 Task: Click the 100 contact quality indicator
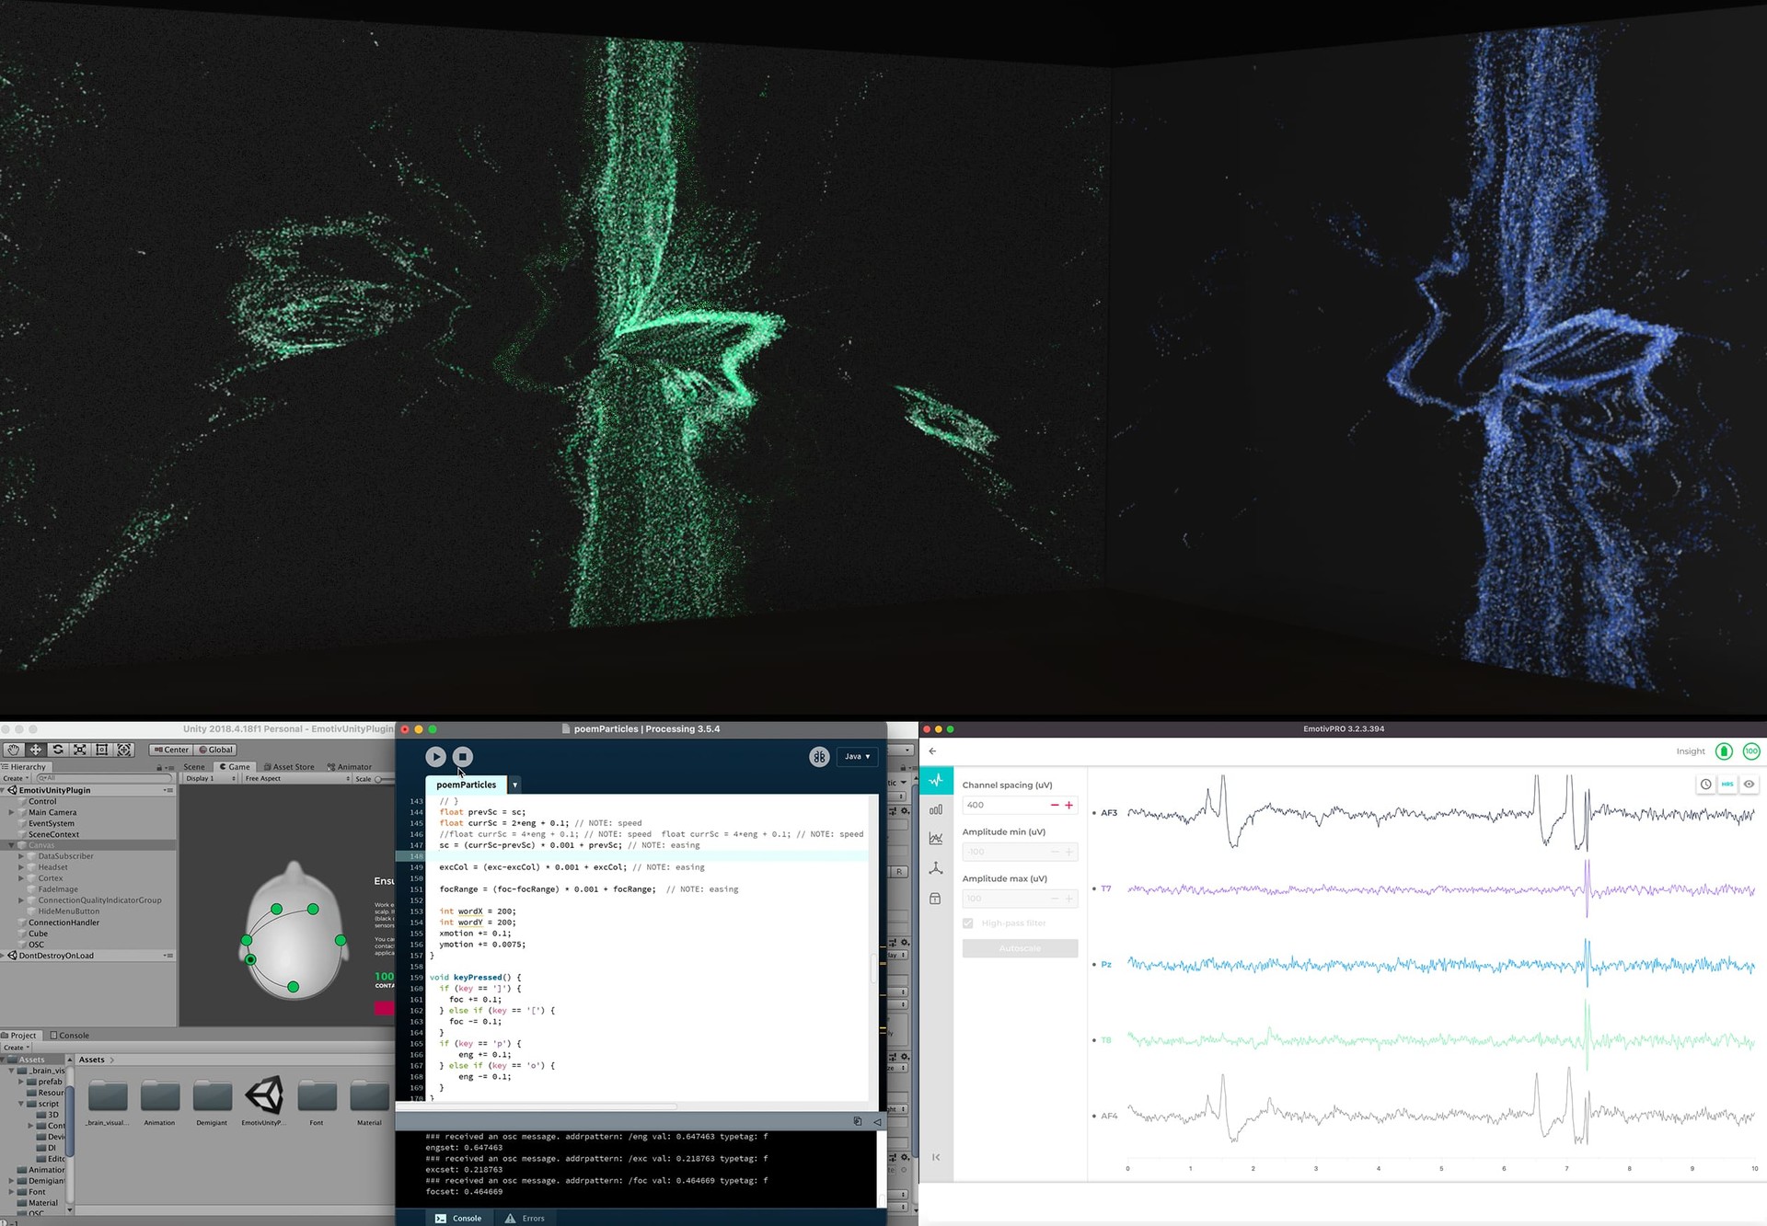pos(1751,751)
